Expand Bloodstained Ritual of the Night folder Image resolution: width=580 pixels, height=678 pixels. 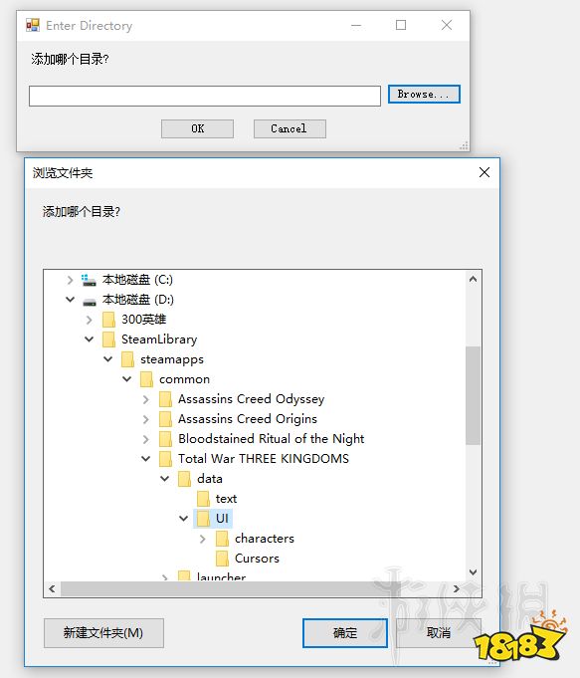(x=146, y=439)
